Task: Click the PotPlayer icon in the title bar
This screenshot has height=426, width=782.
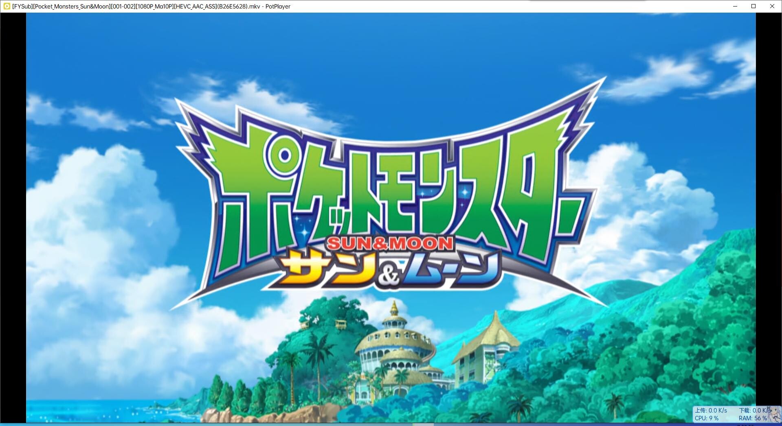Action: pyautogui.click(x=7, y=6)
